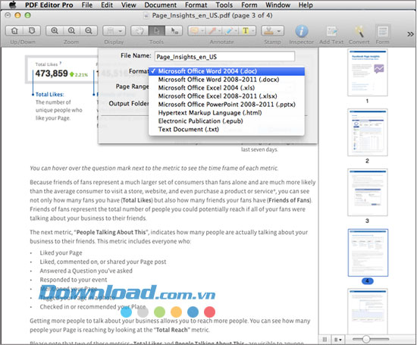Screen dimensions: 417x345
Task: Open the Edit menu
Action: [107, 5]
